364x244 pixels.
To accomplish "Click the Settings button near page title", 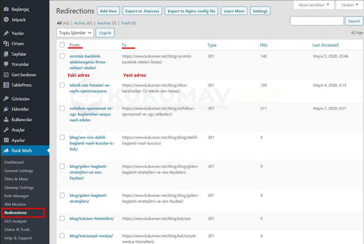I will click(x=260, y=11).
